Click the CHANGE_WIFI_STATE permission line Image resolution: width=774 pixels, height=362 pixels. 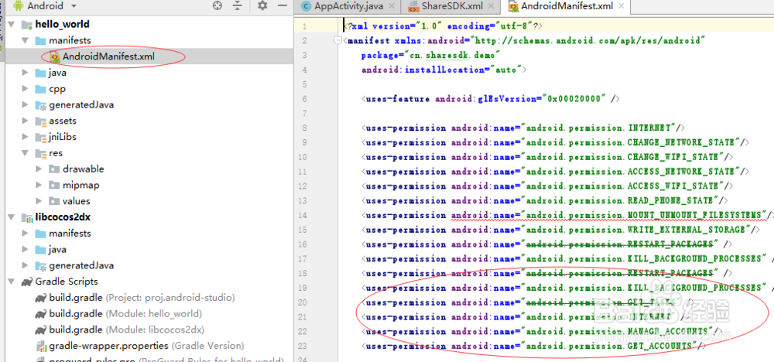[547, 157]
